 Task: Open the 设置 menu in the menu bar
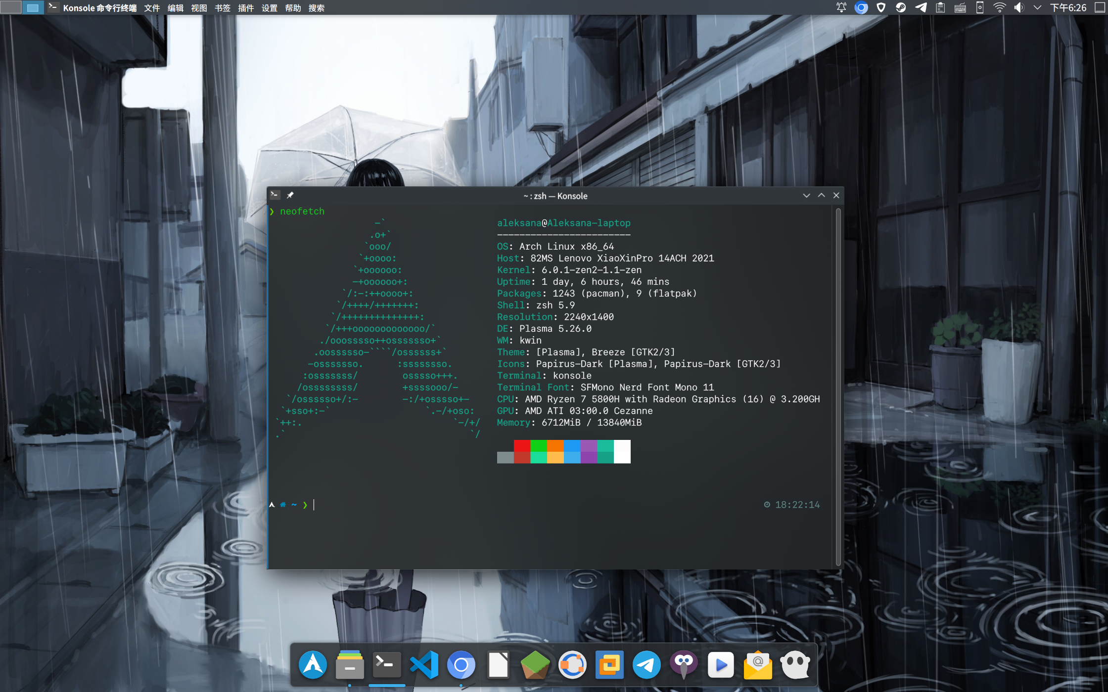click(269, 8)
